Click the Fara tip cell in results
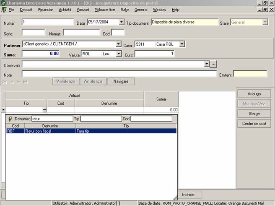The width and height of the screenshot is (275, 206). [x=126, y=131]
